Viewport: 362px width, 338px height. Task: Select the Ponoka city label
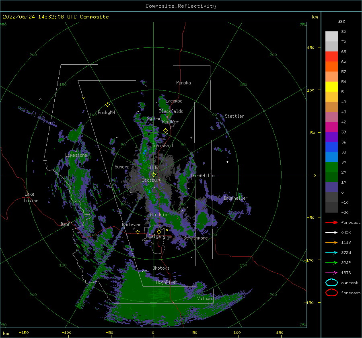pos(183,83)
